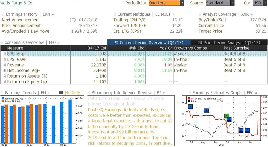The height and width of the screenshot is (147, 268).
Task: Click the 4Wk Chg column header
Action: [x=126, y=48]
